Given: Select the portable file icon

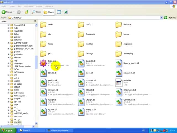Looking at the screenshot, I should [x=119, y=83].
